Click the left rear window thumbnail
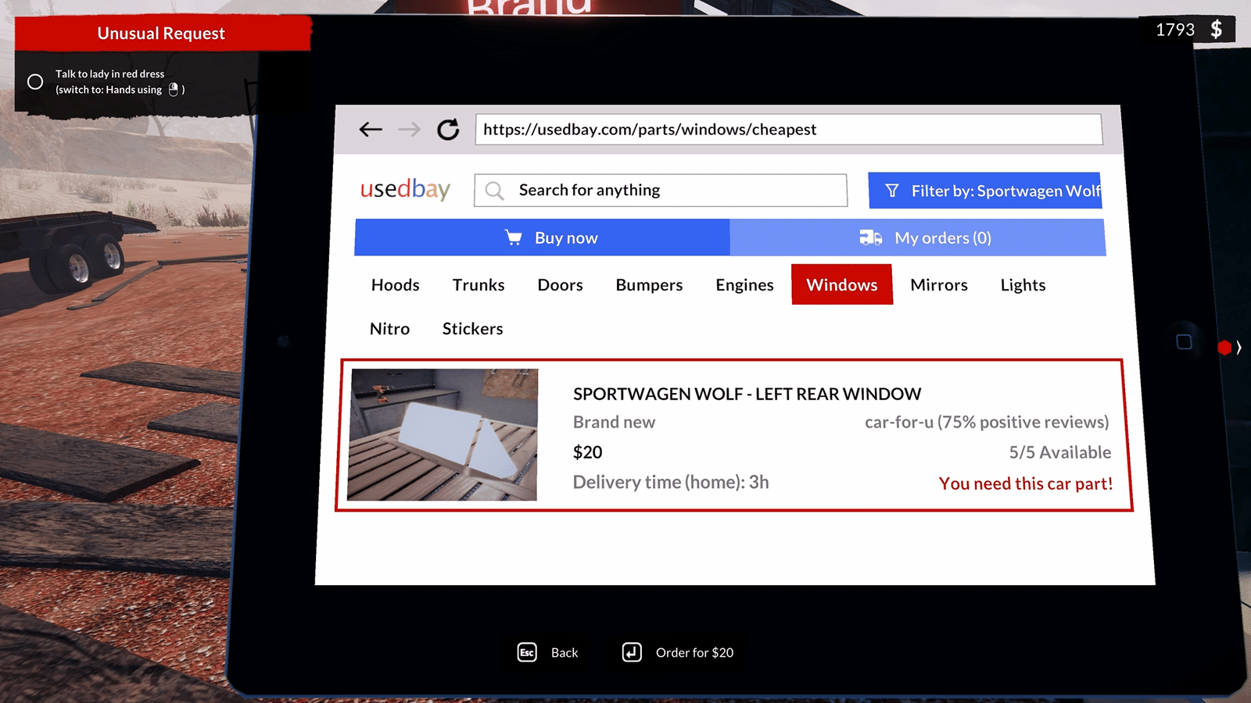The height and width of the screenshot is (703, 1251). click(x=443, y=434)
